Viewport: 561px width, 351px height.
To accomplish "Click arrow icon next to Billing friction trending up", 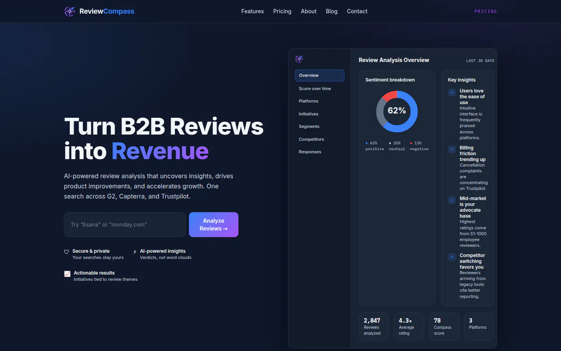I will (x=452, y=149).
